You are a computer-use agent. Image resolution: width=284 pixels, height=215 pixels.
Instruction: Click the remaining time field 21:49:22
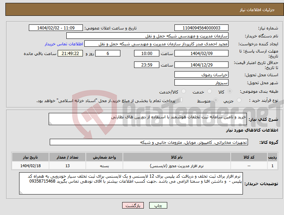70,53
